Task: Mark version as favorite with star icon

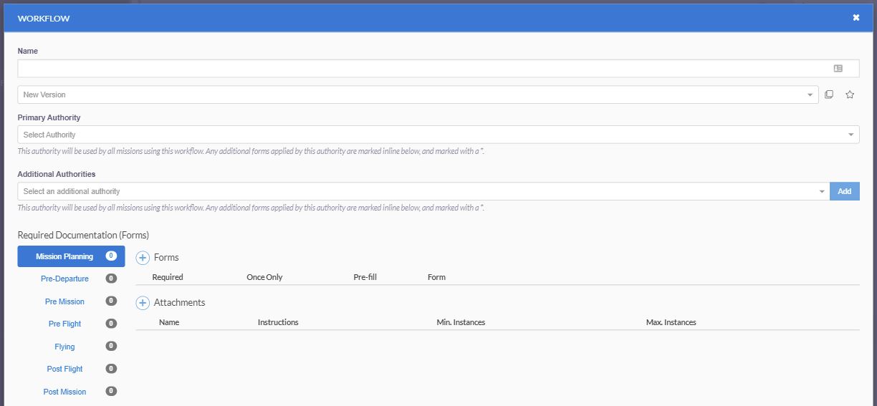Action: (x=850, y=95)
